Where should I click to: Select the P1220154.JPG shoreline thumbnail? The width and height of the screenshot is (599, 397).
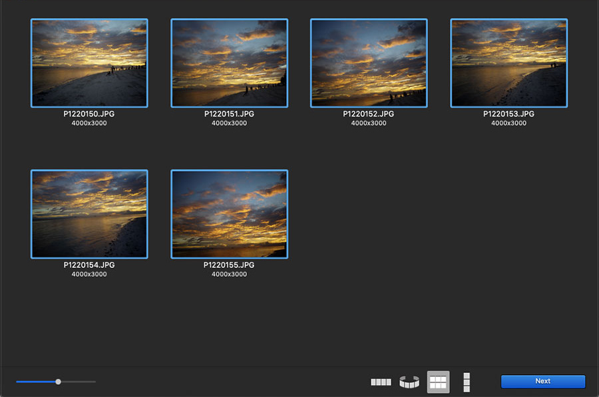pyautogui.click(x=89, y=214)
